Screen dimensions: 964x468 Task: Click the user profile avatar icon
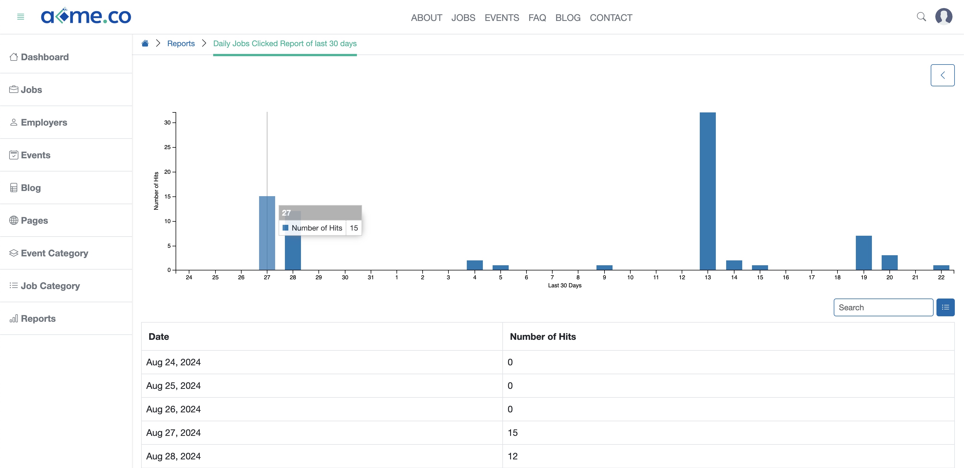(x=944, y=17)
